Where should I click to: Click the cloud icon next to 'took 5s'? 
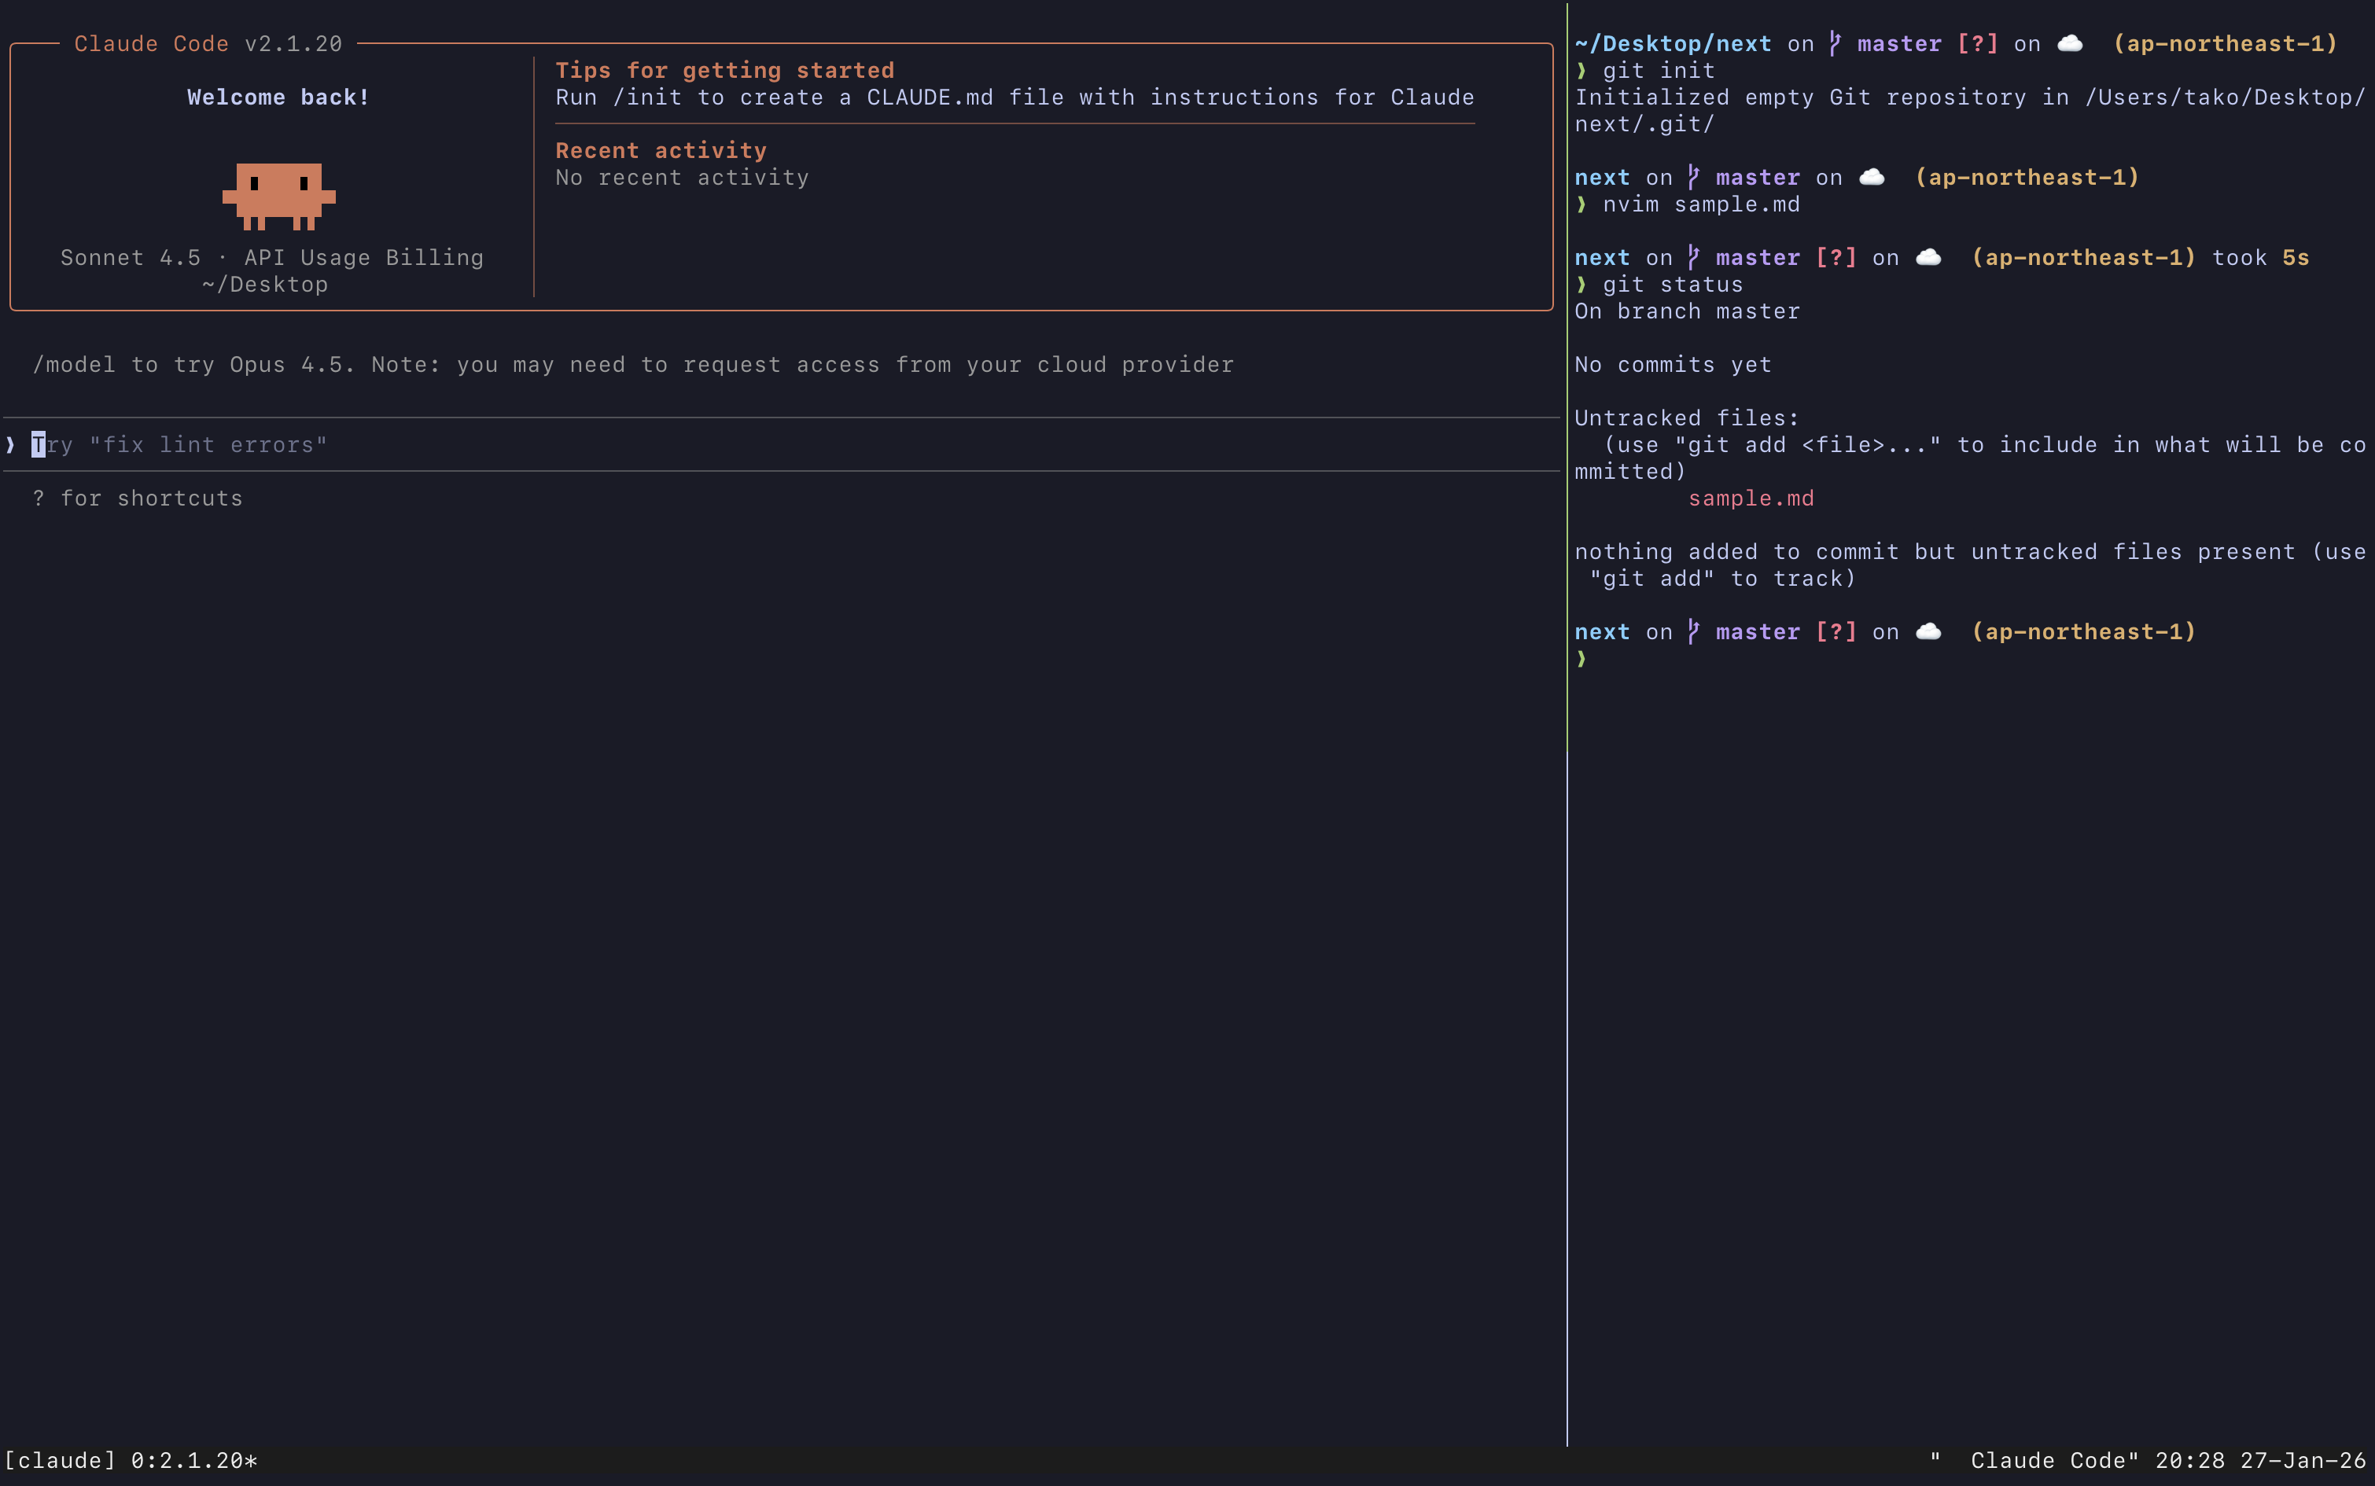(1928, 256)
